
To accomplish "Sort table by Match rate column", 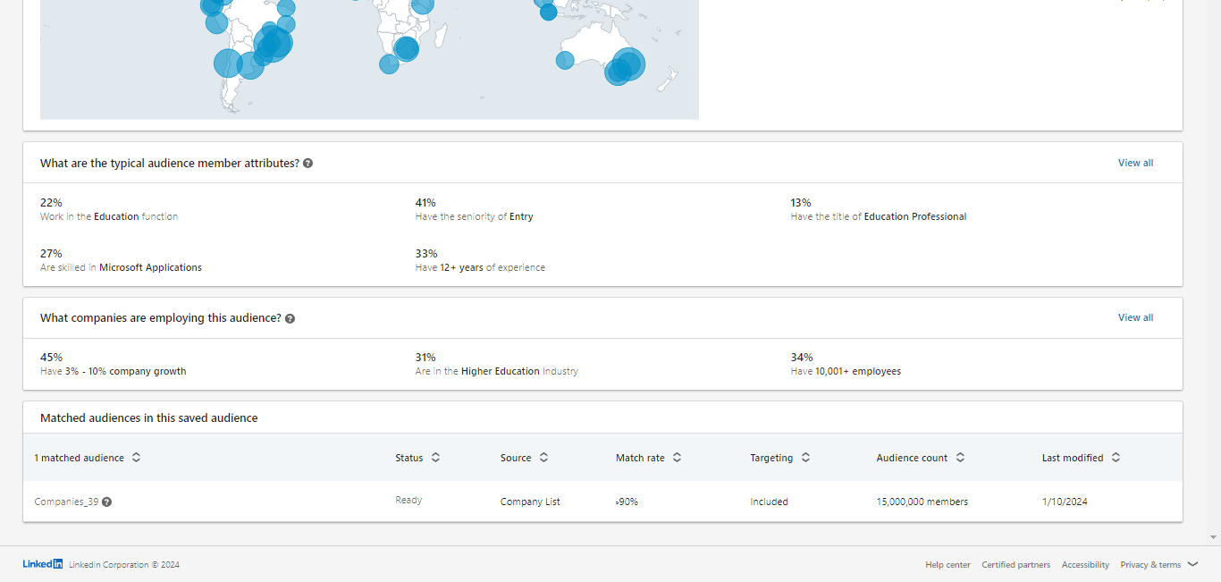I will point(677,458).
